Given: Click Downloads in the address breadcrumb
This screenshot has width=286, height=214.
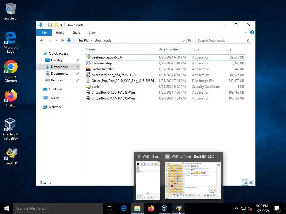Looking at the screenshot, I should (103, 40).
